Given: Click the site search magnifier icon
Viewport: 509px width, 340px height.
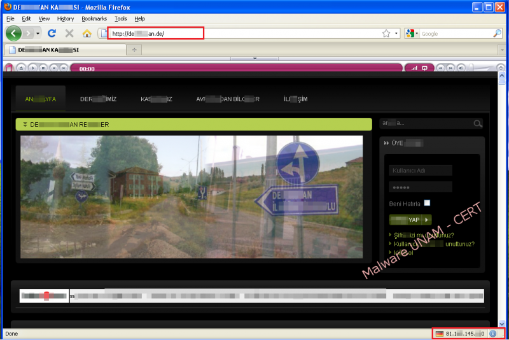Looking at the screenshot, I should pos(478,124).
